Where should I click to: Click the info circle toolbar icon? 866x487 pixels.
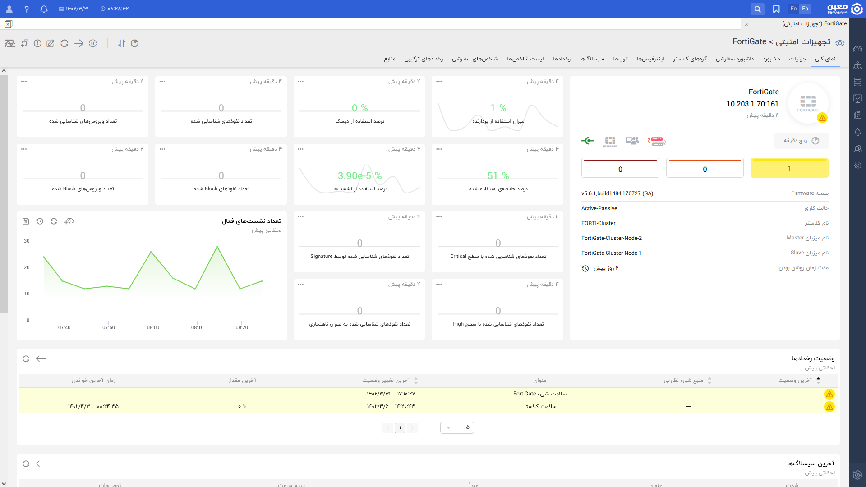pos(37,43)
